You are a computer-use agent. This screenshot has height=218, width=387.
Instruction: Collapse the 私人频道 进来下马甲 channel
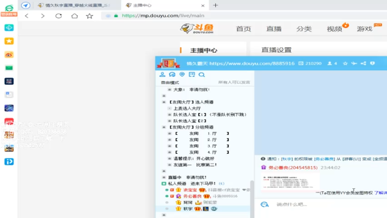[x=164, y=183]
